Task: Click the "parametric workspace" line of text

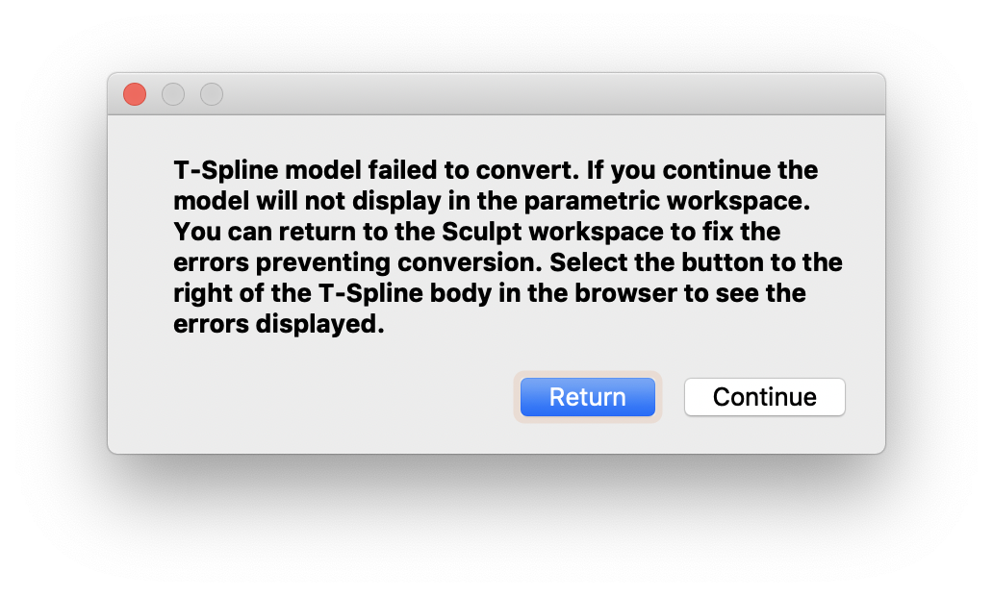Action: (489, 202)
